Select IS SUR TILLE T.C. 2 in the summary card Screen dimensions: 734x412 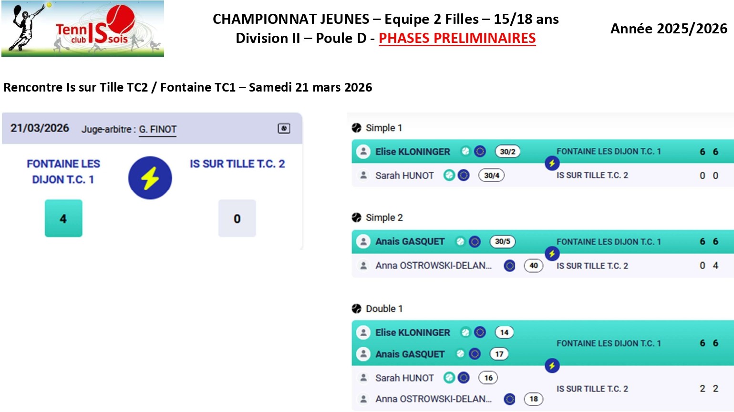pos(237,164)
